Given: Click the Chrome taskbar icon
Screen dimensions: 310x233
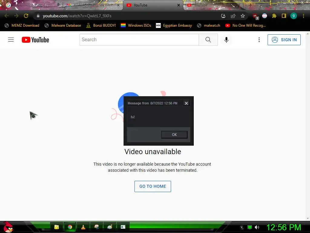Looking at the screenshot, I should tap(70, 227).
